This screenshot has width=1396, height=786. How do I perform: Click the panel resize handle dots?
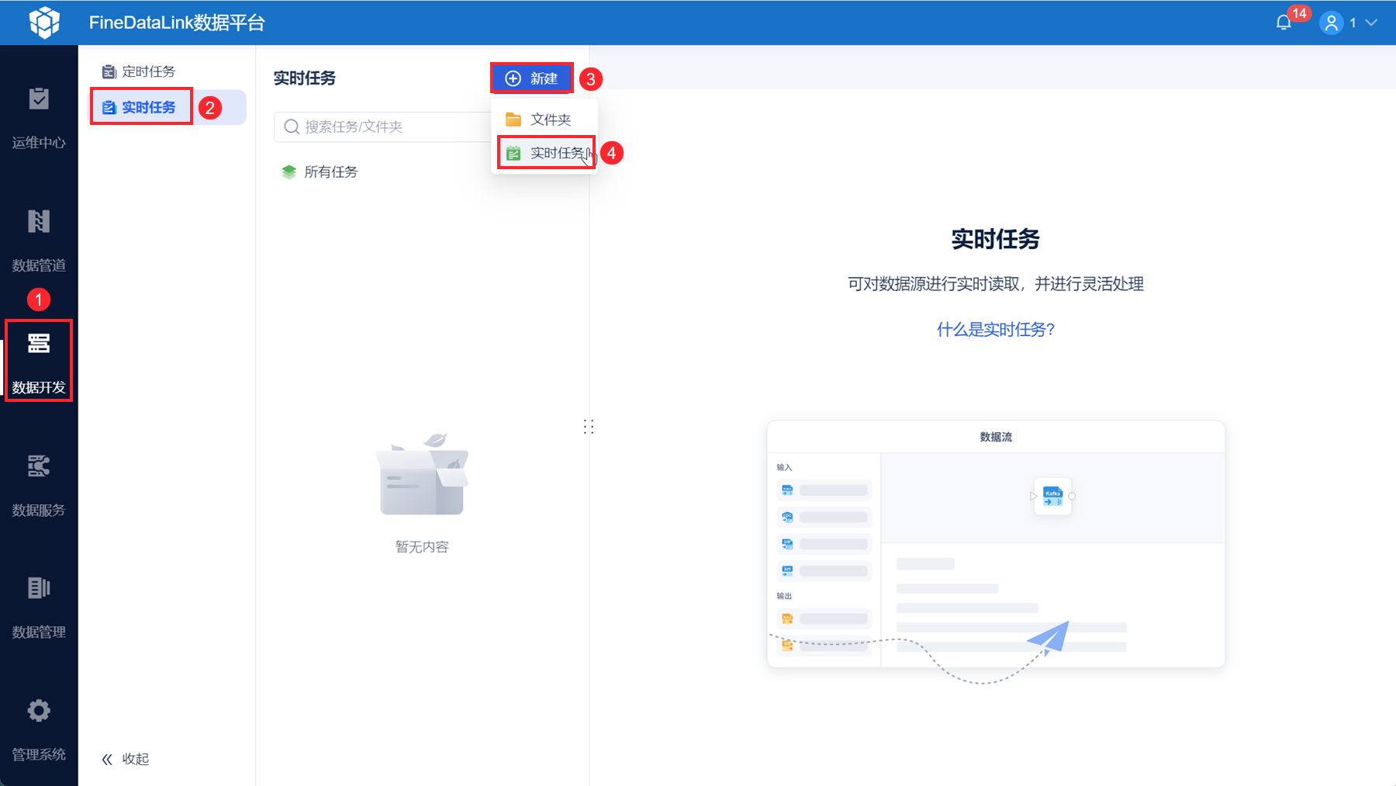point(589,427)
